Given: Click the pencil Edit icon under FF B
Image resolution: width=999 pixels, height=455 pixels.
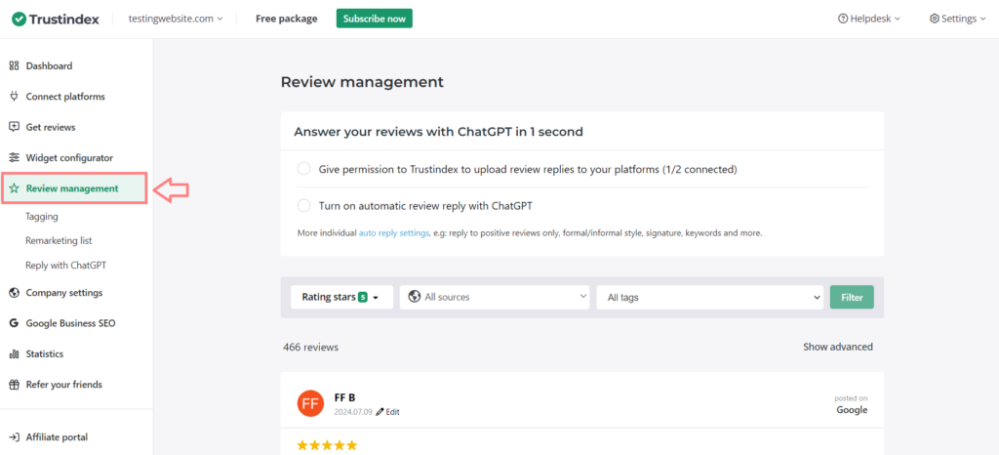Looking at the screenshot, I should 380,412.
